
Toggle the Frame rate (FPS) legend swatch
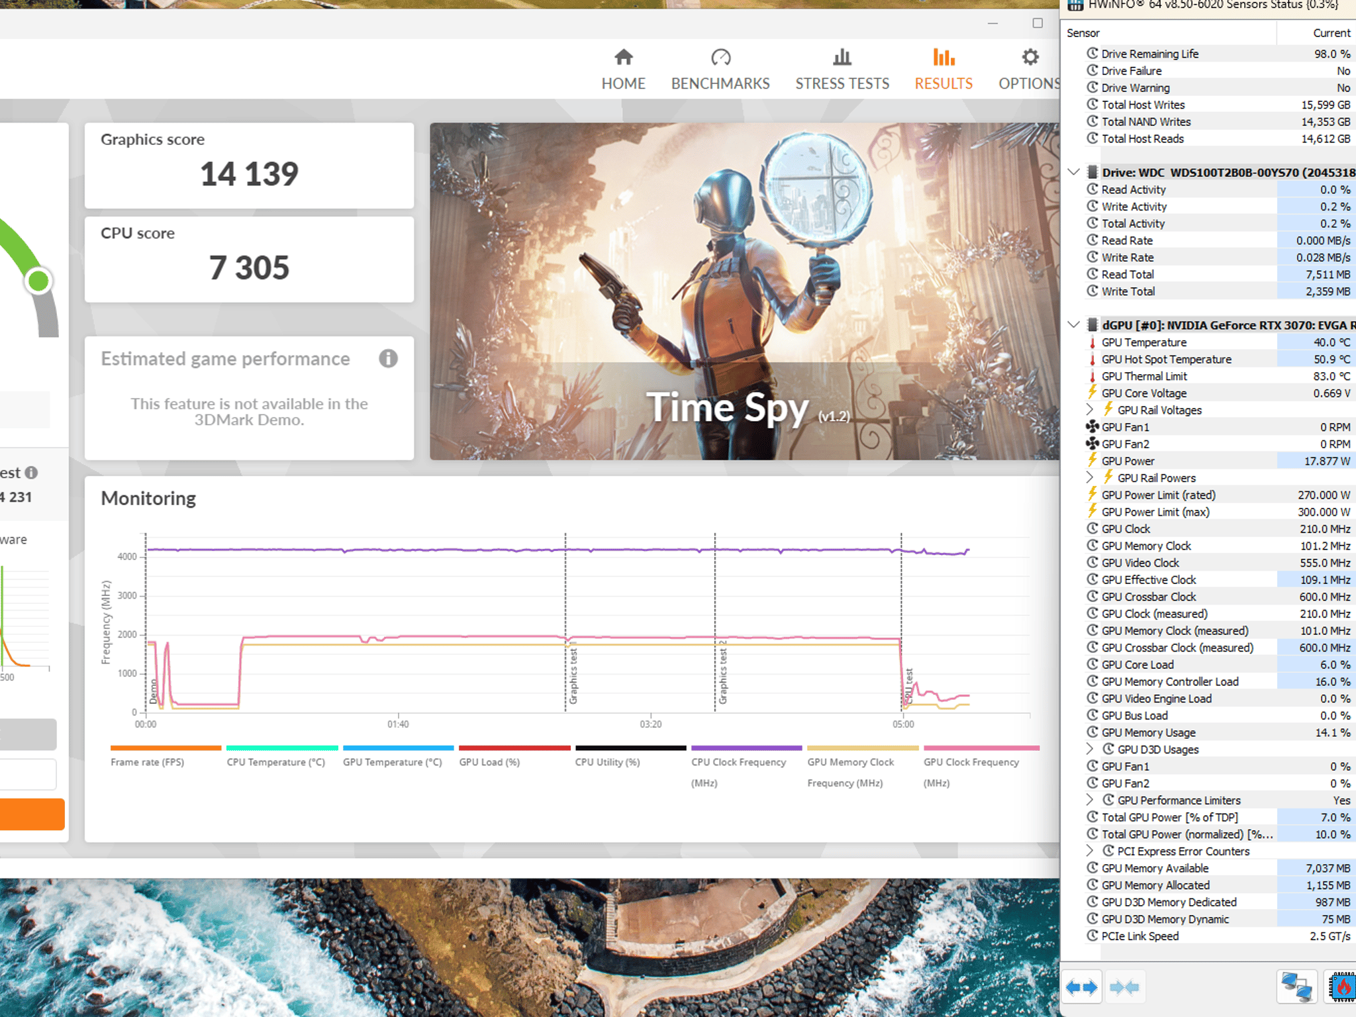(166, 748)
